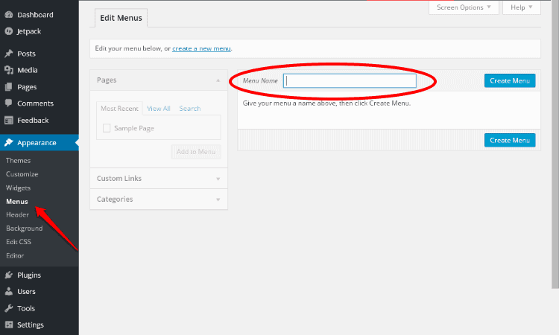The image size is (559, 335).
Task: Open the Comments menu label
Action: 35,103
